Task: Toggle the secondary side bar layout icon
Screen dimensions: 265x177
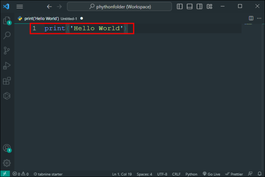Action: tap(199, 7)
